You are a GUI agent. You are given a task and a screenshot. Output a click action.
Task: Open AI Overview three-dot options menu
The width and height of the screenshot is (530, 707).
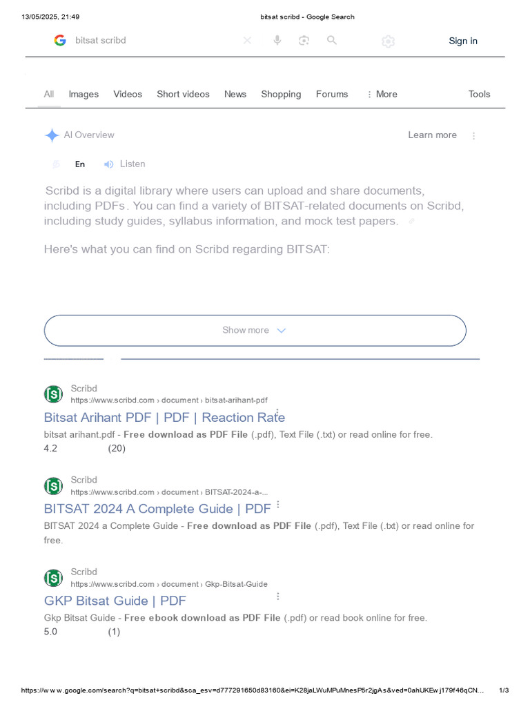[473, 136]
